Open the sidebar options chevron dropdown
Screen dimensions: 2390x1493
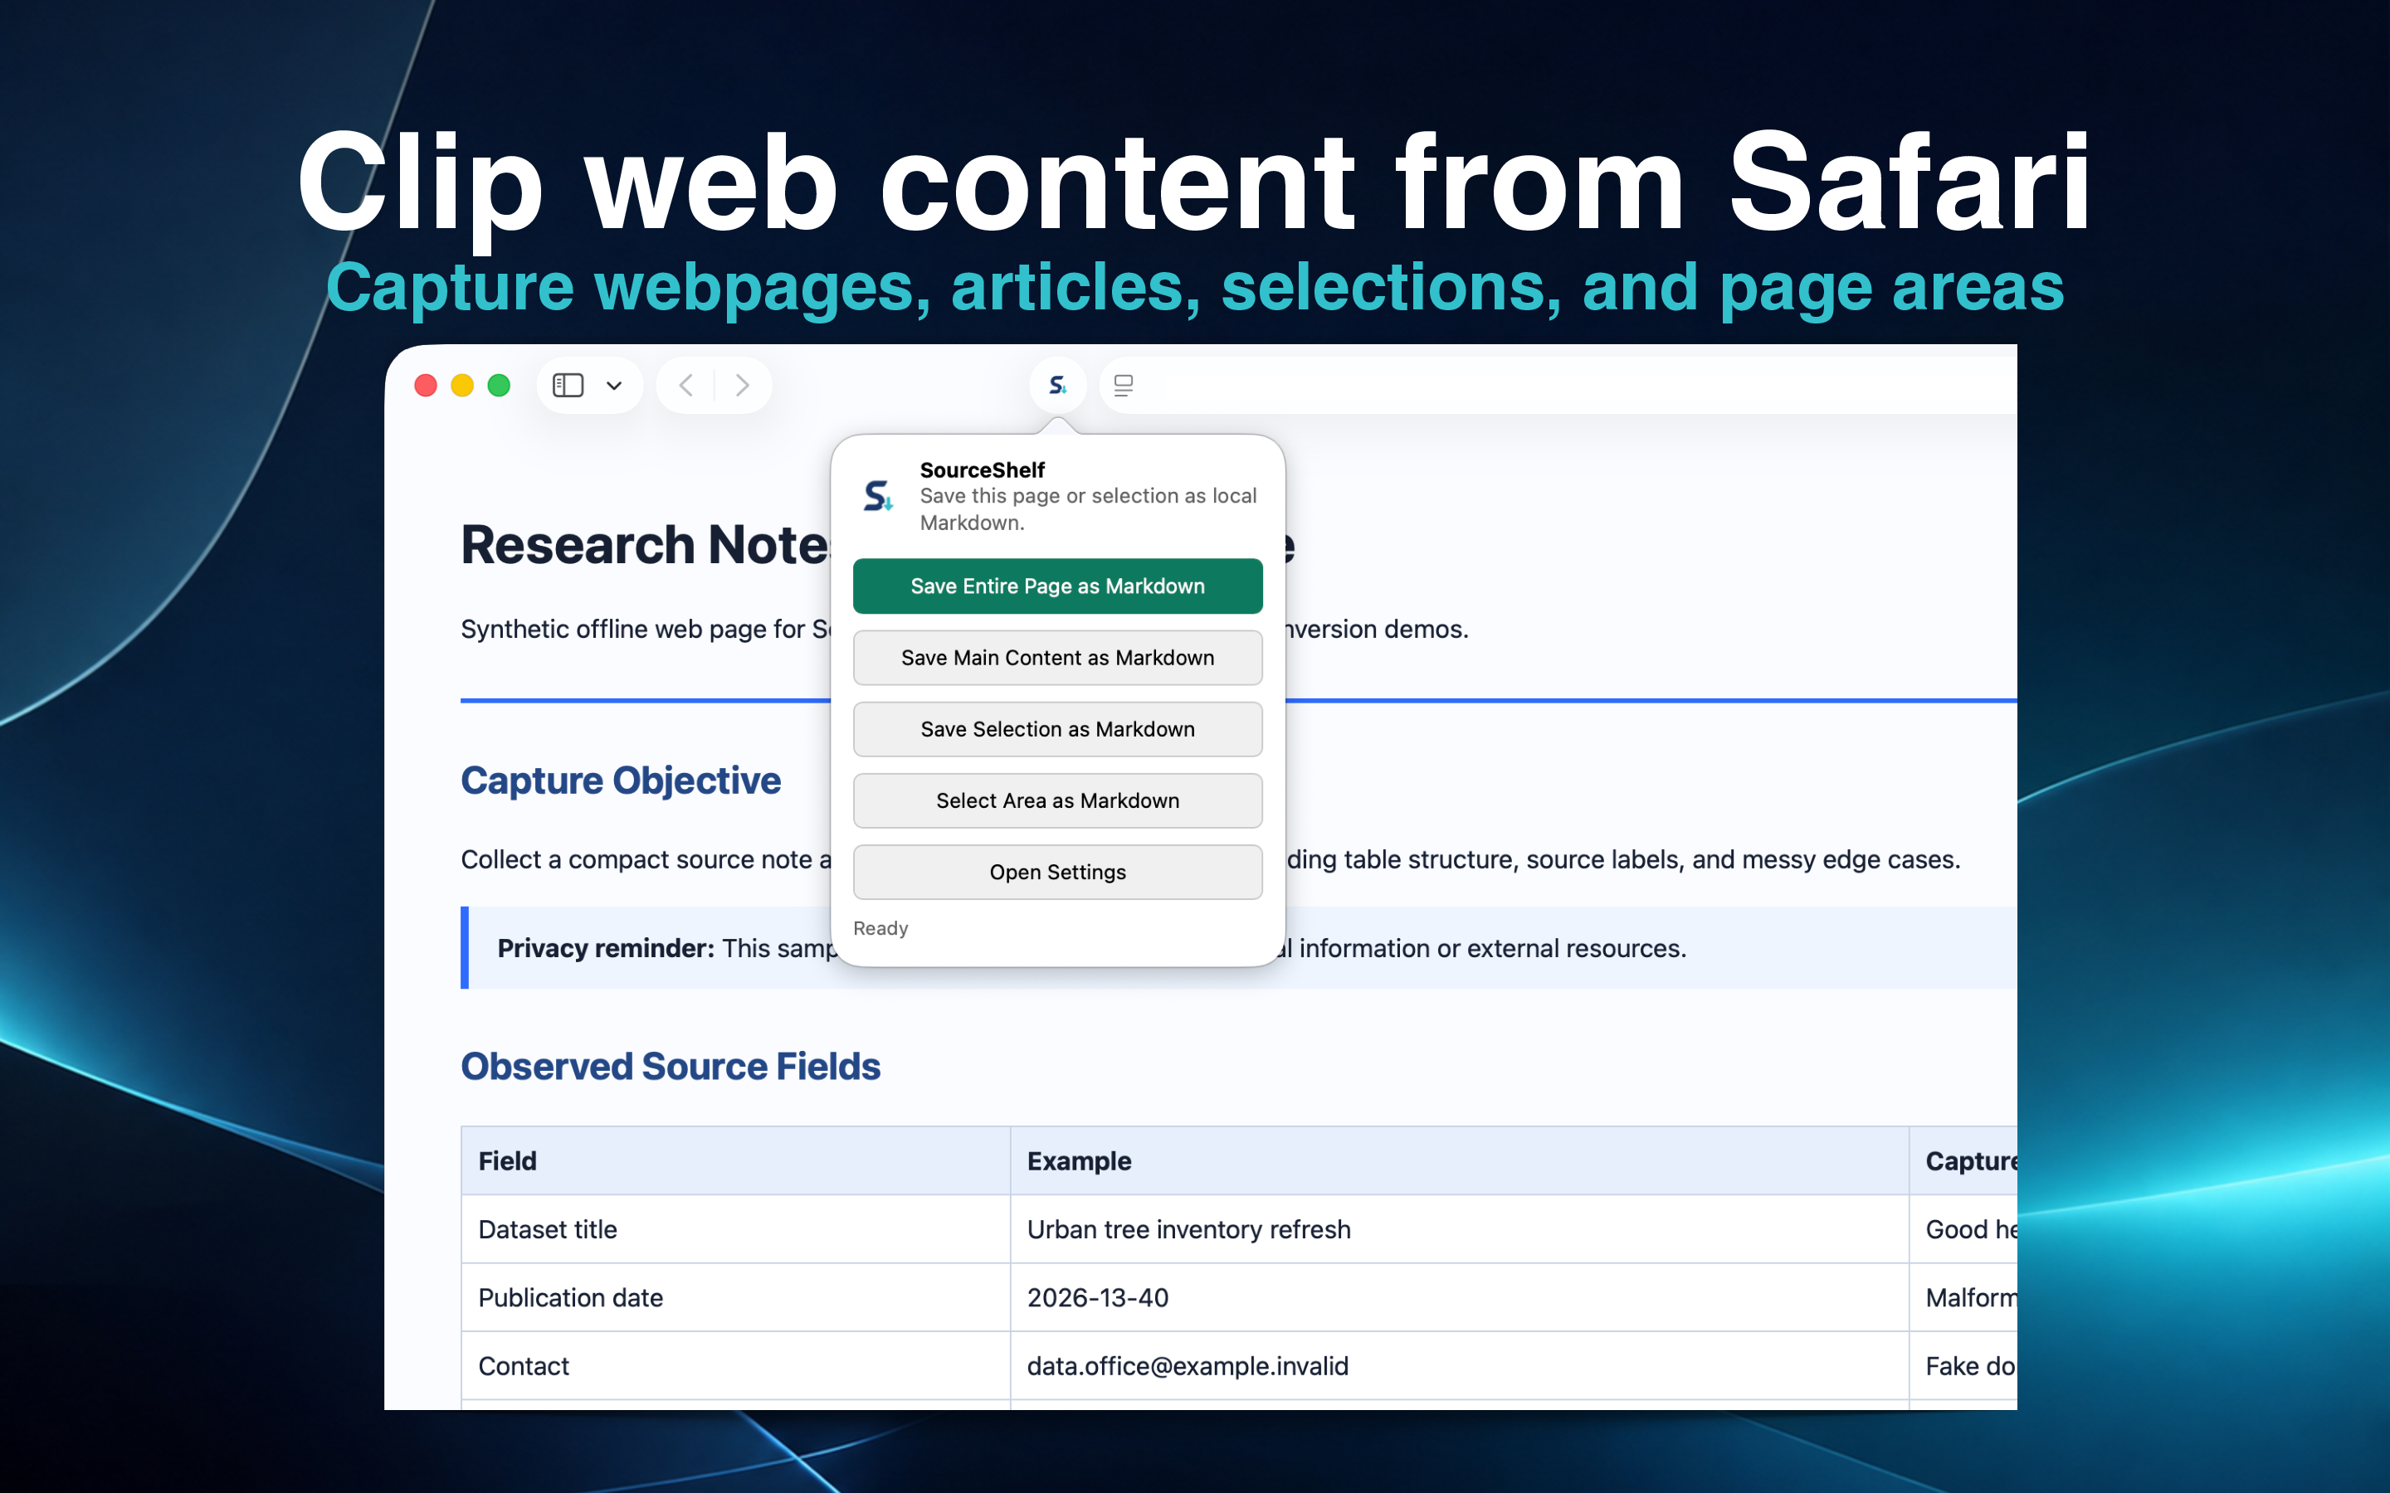[614, 385]
